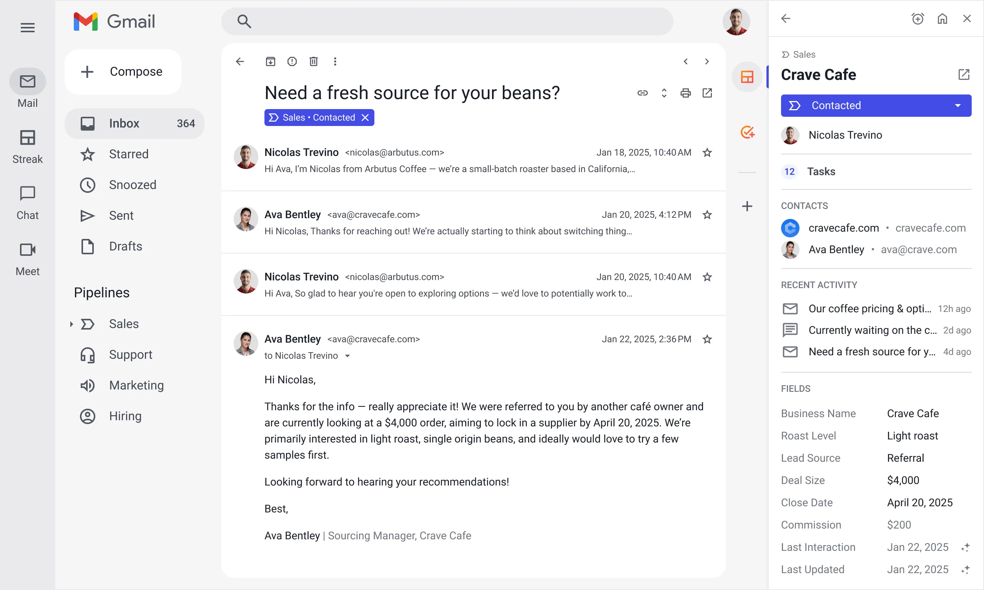Click the Gmail search field

(447, 22)
